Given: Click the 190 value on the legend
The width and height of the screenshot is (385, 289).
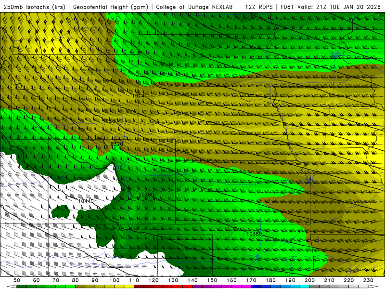Looking at the screenshot, I should [290, 280].
